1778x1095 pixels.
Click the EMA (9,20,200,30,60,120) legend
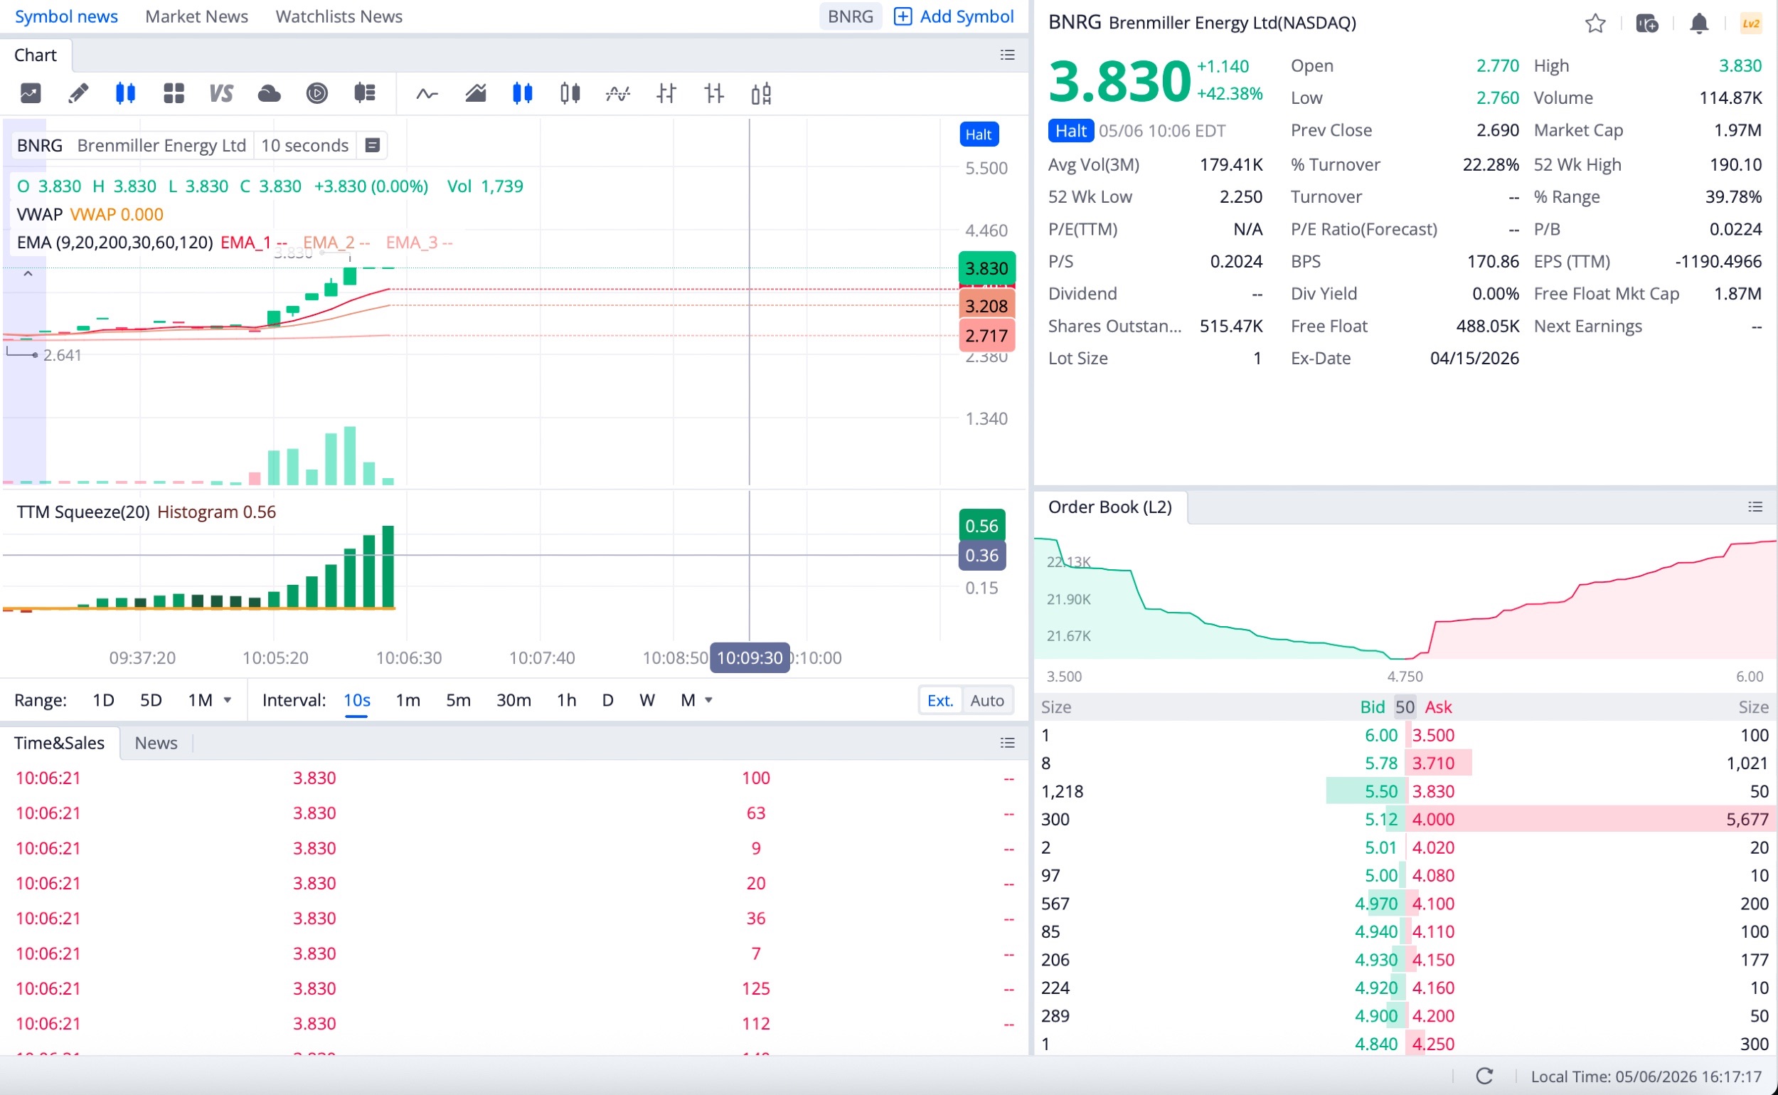tap(115, 243)
